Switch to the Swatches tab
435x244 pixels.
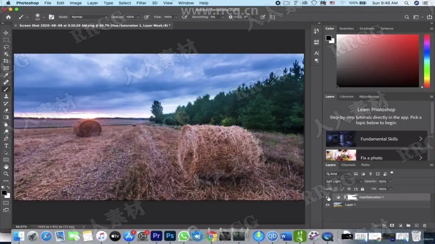point(347,28)
